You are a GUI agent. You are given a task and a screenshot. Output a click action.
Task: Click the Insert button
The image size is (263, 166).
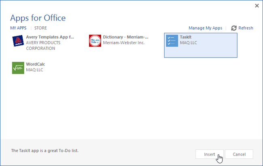(210, 154)
